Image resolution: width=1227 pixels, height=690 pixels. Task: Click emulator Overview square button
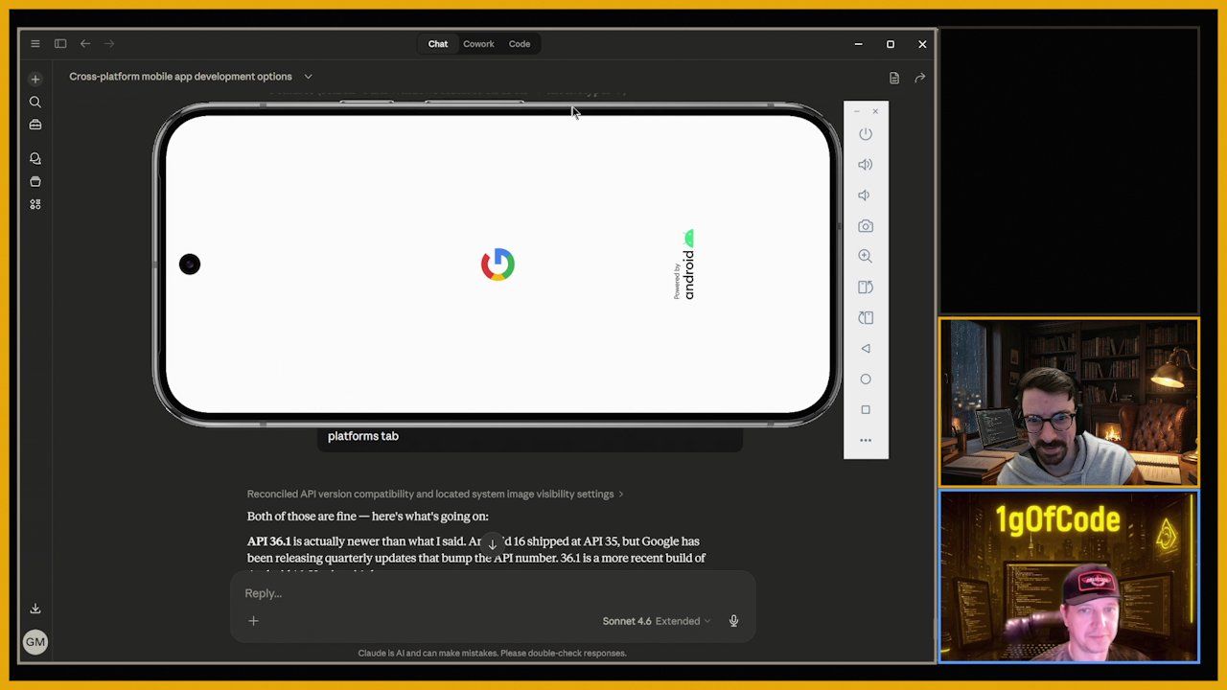pos(866,410)
